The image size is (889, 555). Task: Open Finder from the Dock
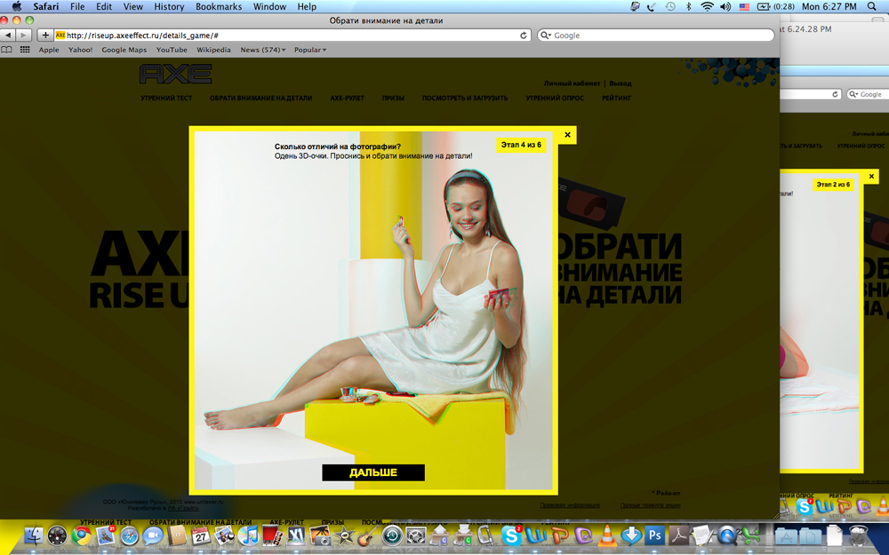click(34, 535)
